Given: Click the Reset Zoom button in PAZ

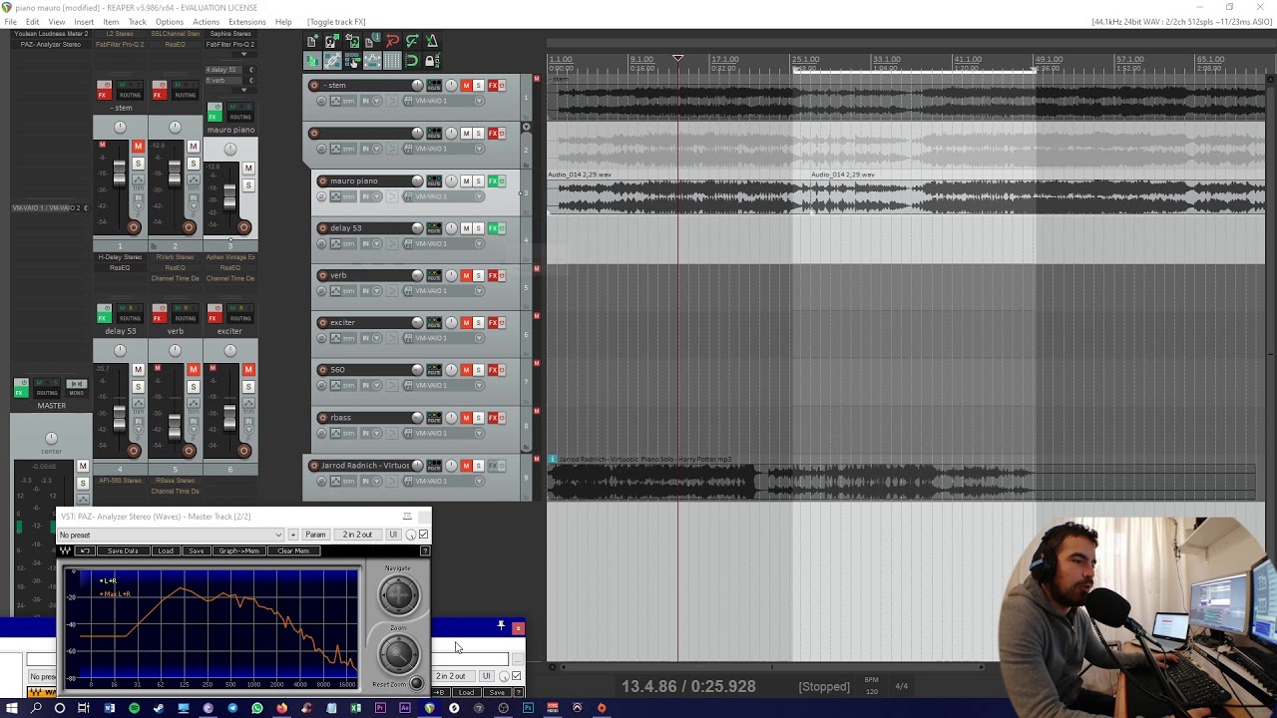Looking at the screenshot, I should point(417,682).
